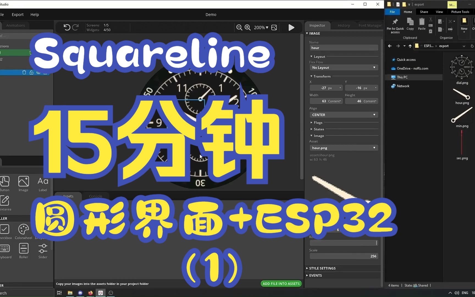Open the Align 'CENTER' dropdown
This screenshot has width=475, height=297.
coord(344,115)
